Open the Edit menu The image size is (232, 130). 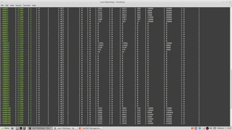[x=7, y=5]
